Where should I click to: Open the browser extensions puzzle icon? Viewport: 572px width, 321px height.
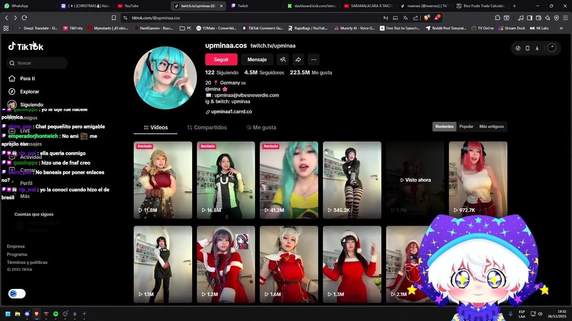click(x=497, y=18)
